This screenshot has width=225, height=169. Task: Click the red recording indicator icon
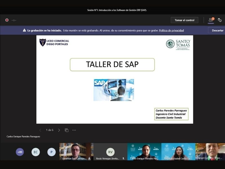7,20
